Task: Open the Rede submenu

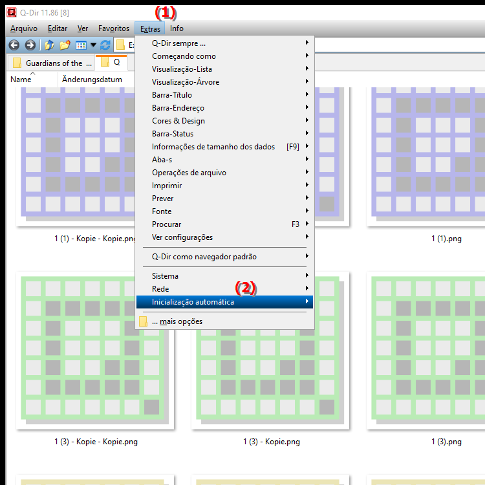Action: point(224,289)
